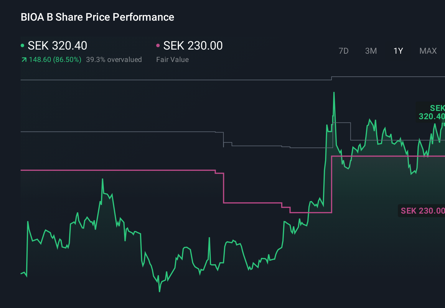Image resolution: width=445 pixels, height=308 pixels.
Task: Click the lowest dip of the green line
Action: [159, 291]
